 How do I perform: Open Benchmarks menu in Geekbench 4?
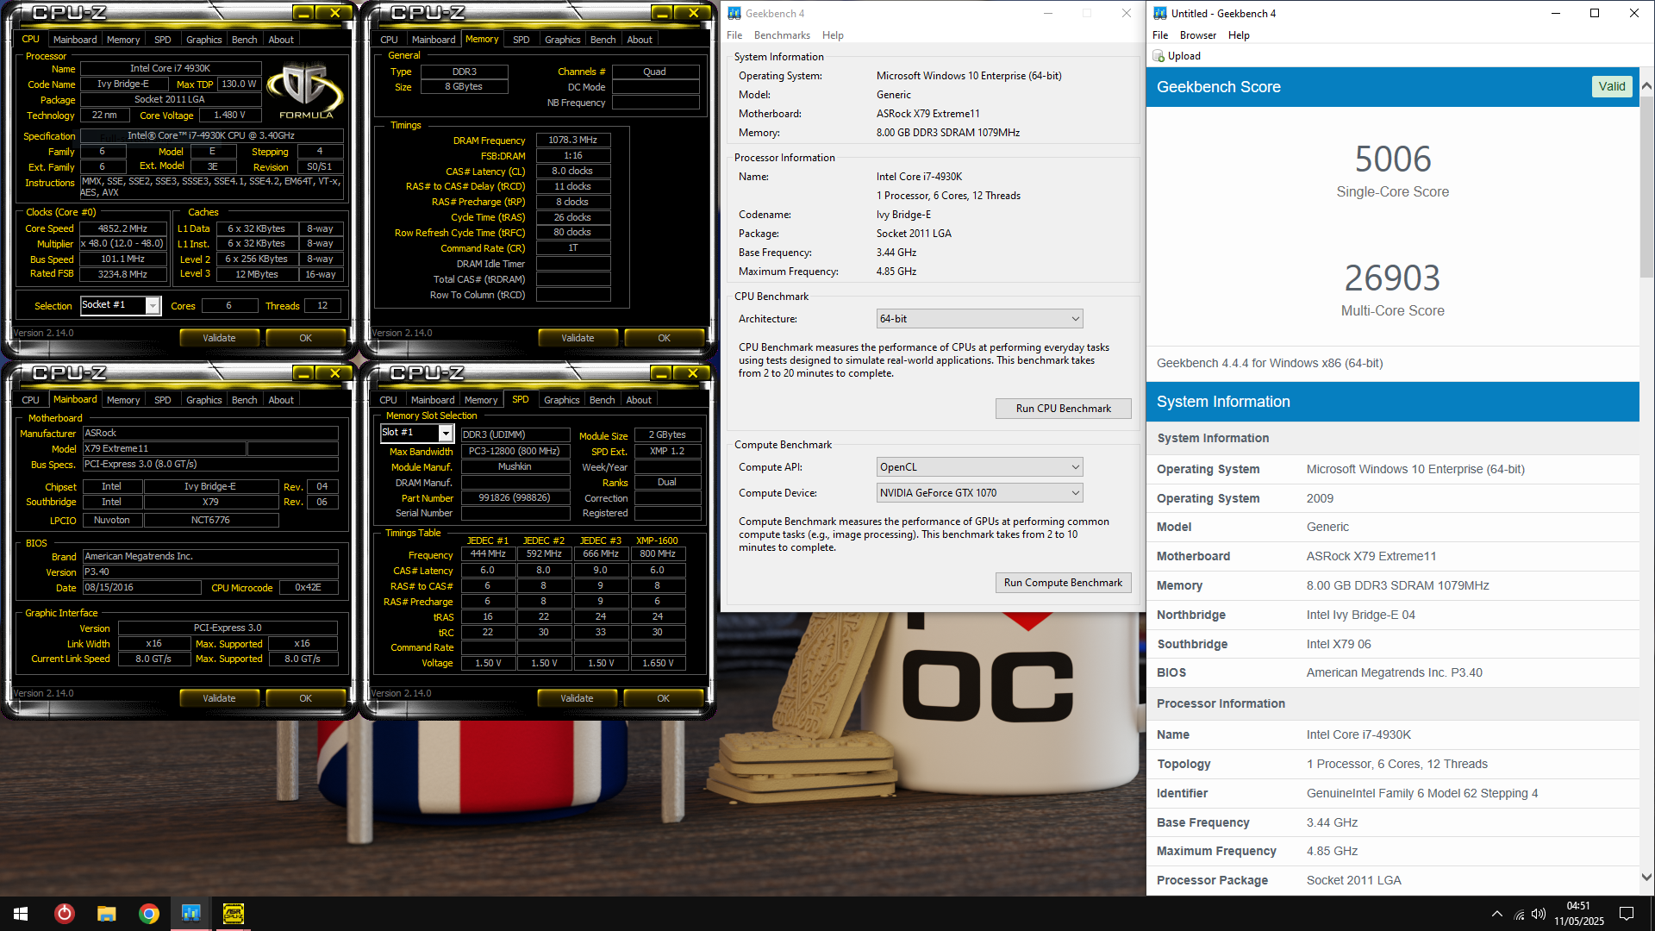click(782, 35)
